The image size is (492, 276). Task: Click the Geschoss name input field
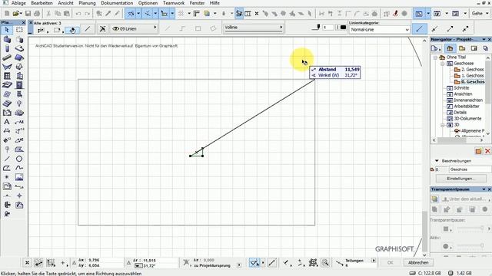pos(470,169)
